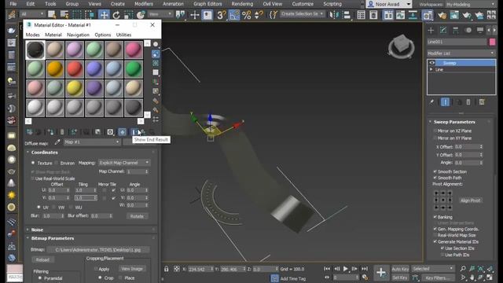Image resolution: width=503 pixels, height=283 pixels.
Task: Click the Reload bitmap button
Action: [x=42, y=260]
